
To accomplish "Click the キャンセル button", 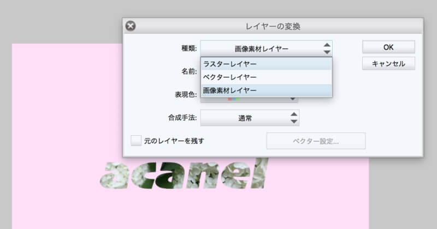I will 388,64.
